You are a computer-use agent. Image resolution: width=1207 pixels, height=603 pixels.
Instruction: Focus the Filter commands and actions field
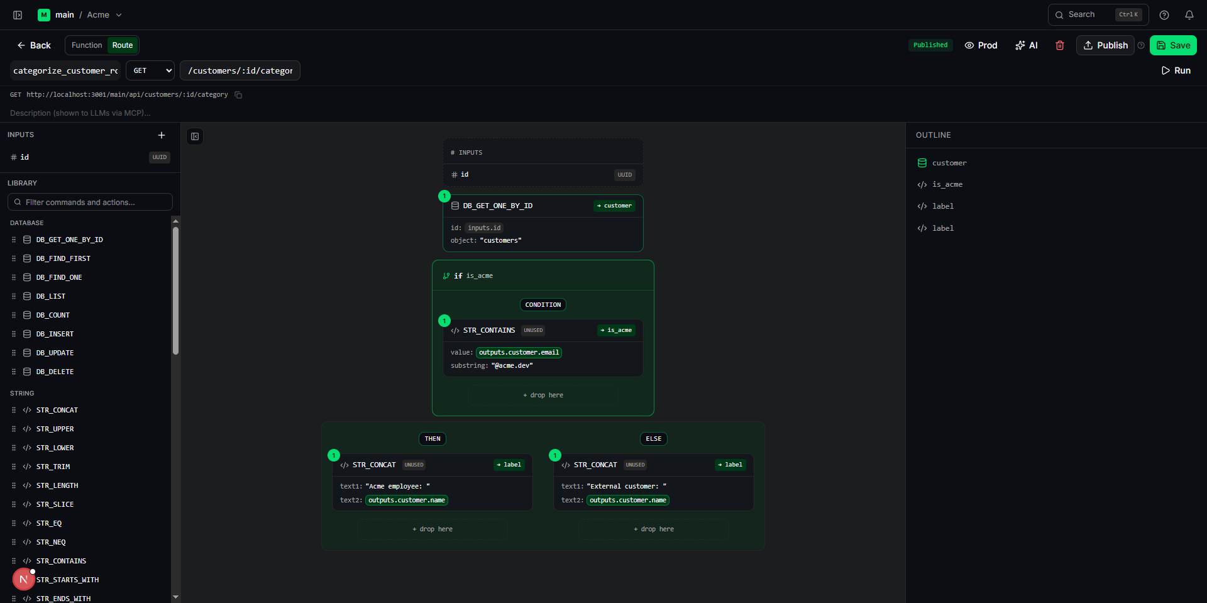tap(90, 202)
